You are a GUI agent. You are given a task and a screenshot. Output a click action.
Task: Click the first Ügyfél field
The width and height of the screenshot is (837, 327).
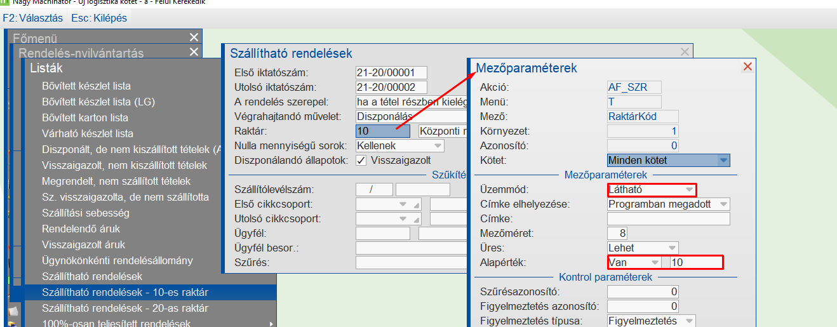pos(383,234)
